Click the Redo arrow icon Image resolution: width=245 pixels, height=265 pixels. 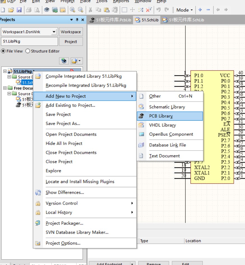pos(167,10)
